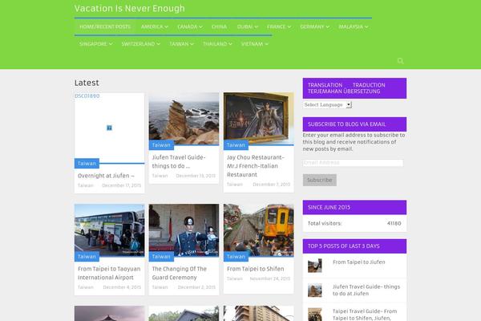Click the Latest section heading
The image size is (481, 321).
tap(87, 83)
